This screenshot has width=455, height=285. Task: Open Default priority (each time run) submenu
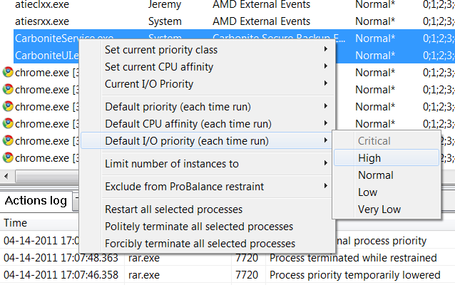(x=208, y=107)
